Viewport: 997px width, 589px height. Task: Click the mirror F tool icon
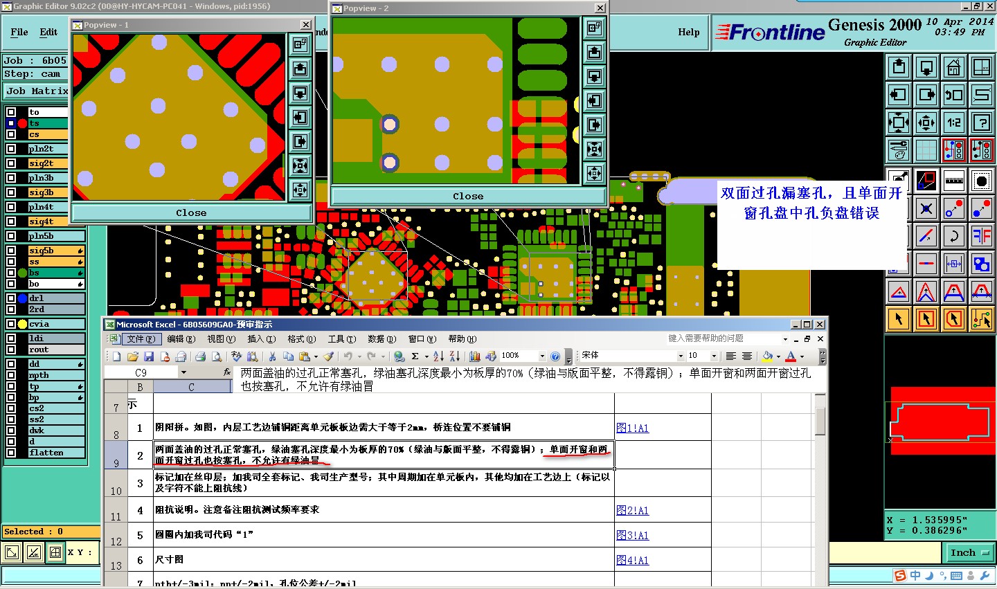(x=982, y=236)
